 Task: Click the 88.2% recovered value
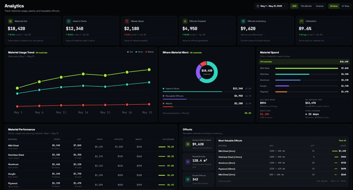248,113
